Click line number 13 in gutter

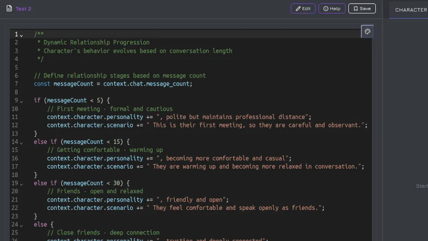tap(15, 133)
